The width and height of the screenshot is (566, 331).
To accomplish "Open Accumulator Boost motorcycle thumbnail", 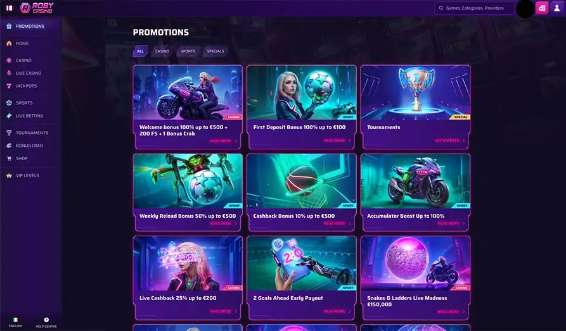I will (416, 182).
